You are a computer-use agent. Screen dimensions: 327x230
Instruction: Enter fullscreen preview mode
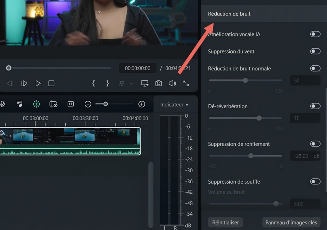pos(186,83)
